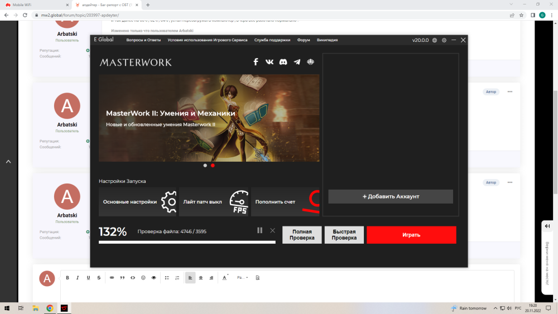Viewport: 558px width, 314px height.
Task: Cancel file check with X icon
Action: click(272, 230)
